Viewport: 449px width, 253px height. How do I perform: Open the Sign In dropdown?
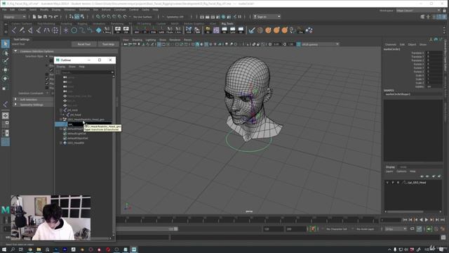[x=267, y=17]
